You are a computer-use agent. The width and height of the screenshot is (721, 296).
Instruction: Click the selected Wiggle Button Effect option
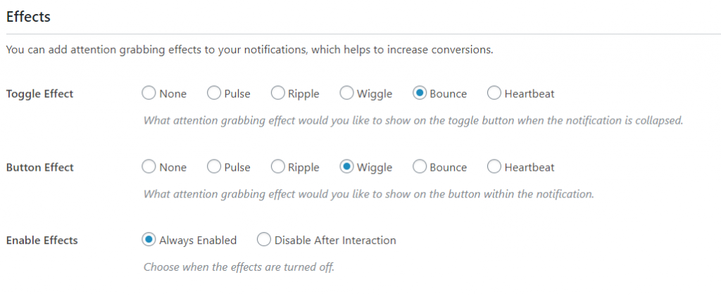point(346,167)
